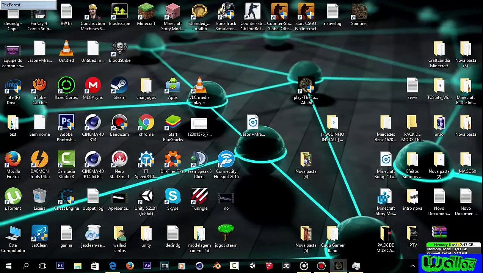Screen dimensions: 483x273
Task: Open the Lixeira recycle bin
Action: tap(39, 200)
